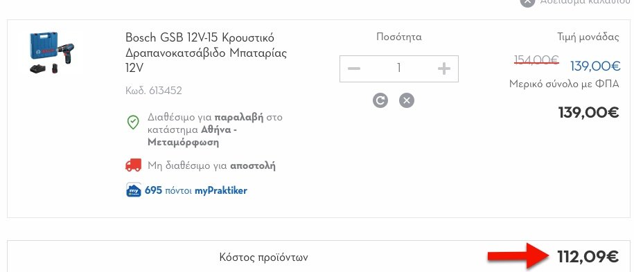Decrease quantity with the minus button
Viewport: 634px width, 272px height.
tap(354, 69)
